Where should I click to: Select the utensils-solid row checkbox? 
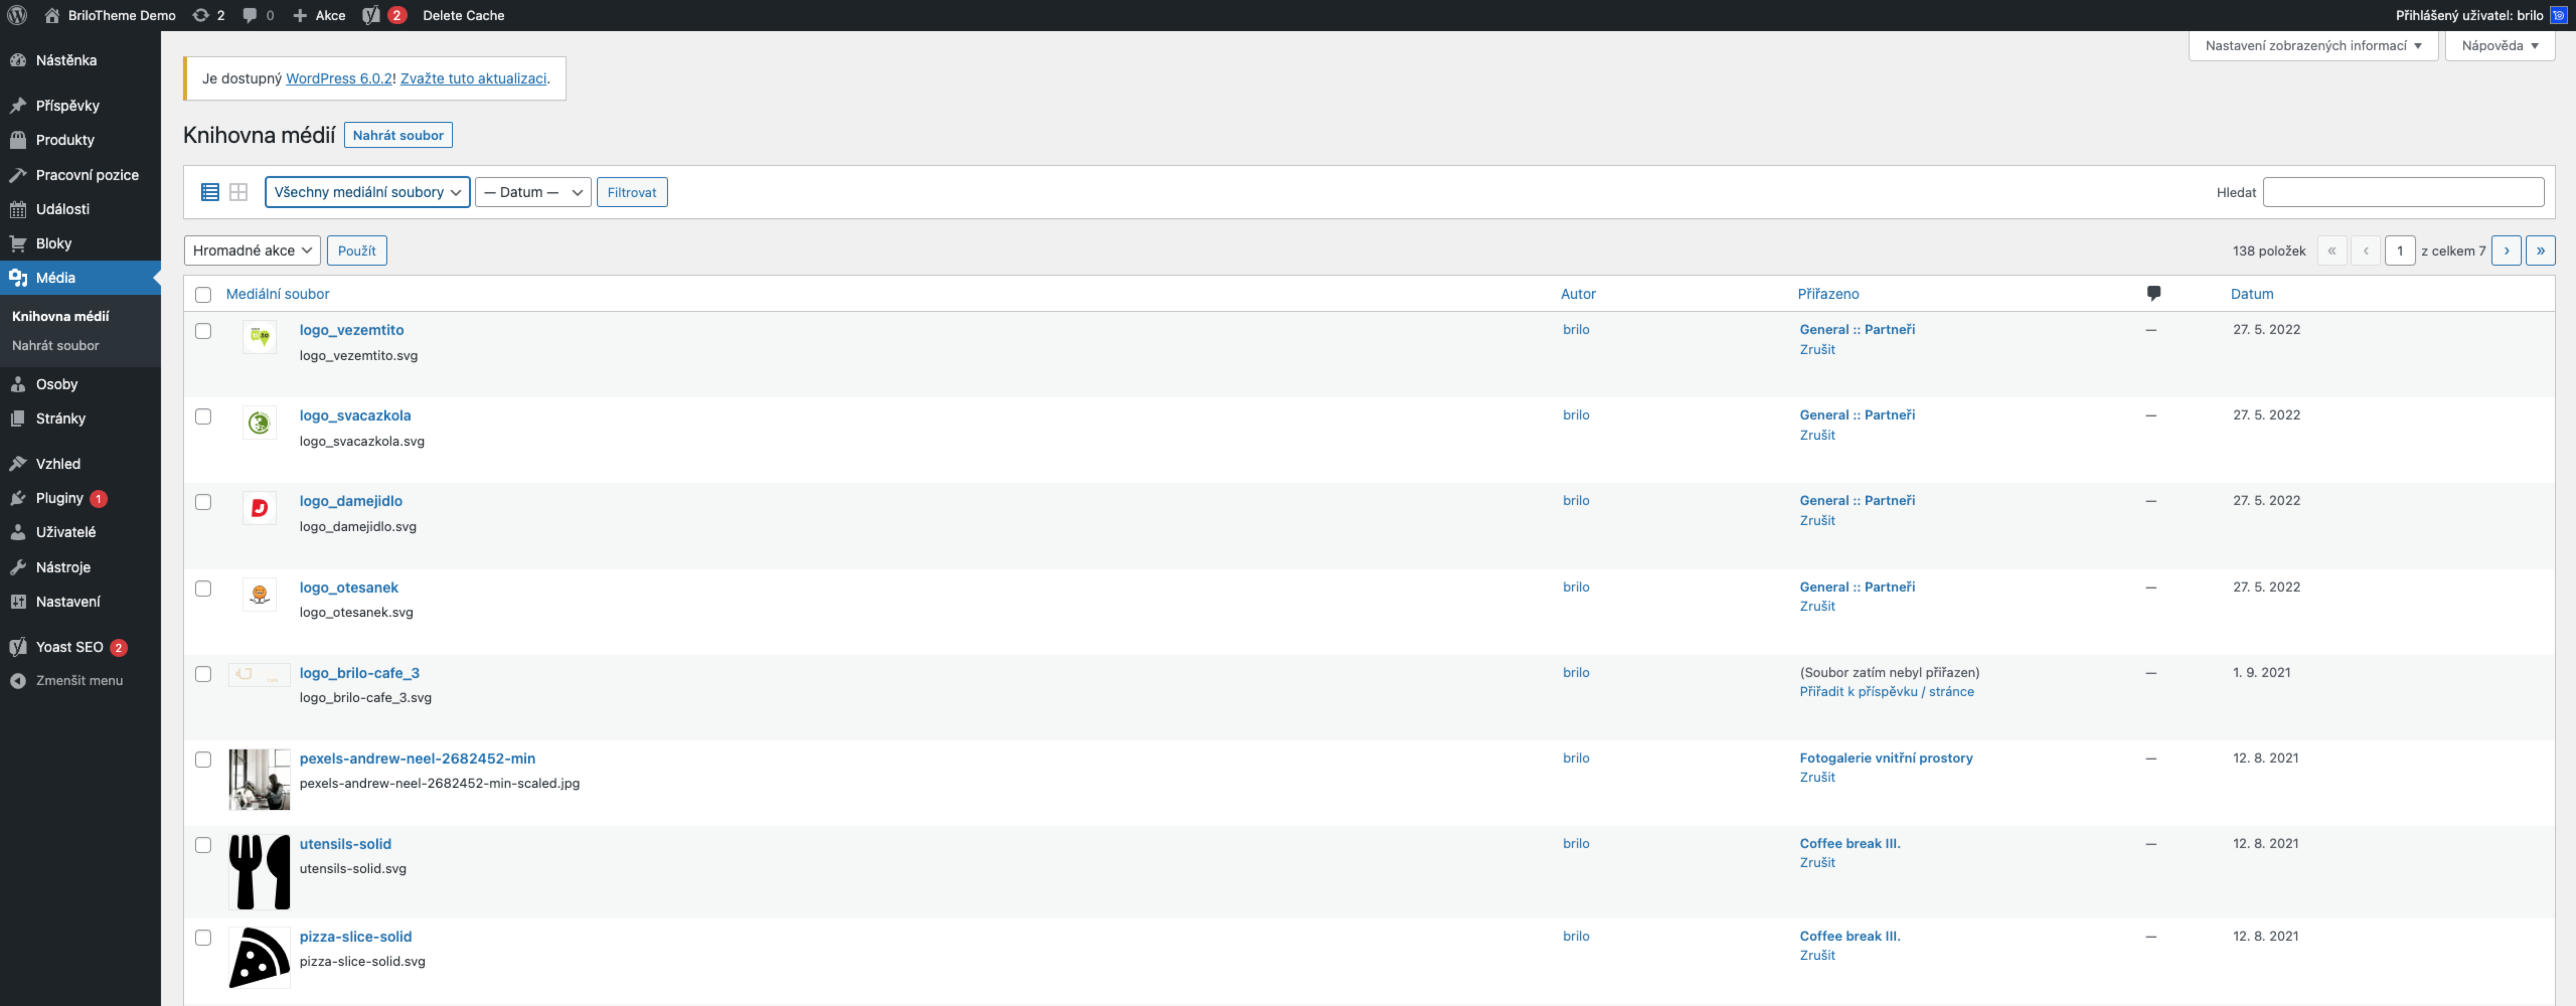[x=203, y=845]
